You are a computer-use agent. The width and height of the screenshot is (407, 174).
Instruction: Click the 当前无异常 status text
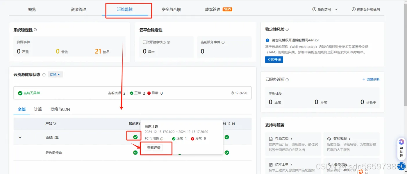(32, 93)
